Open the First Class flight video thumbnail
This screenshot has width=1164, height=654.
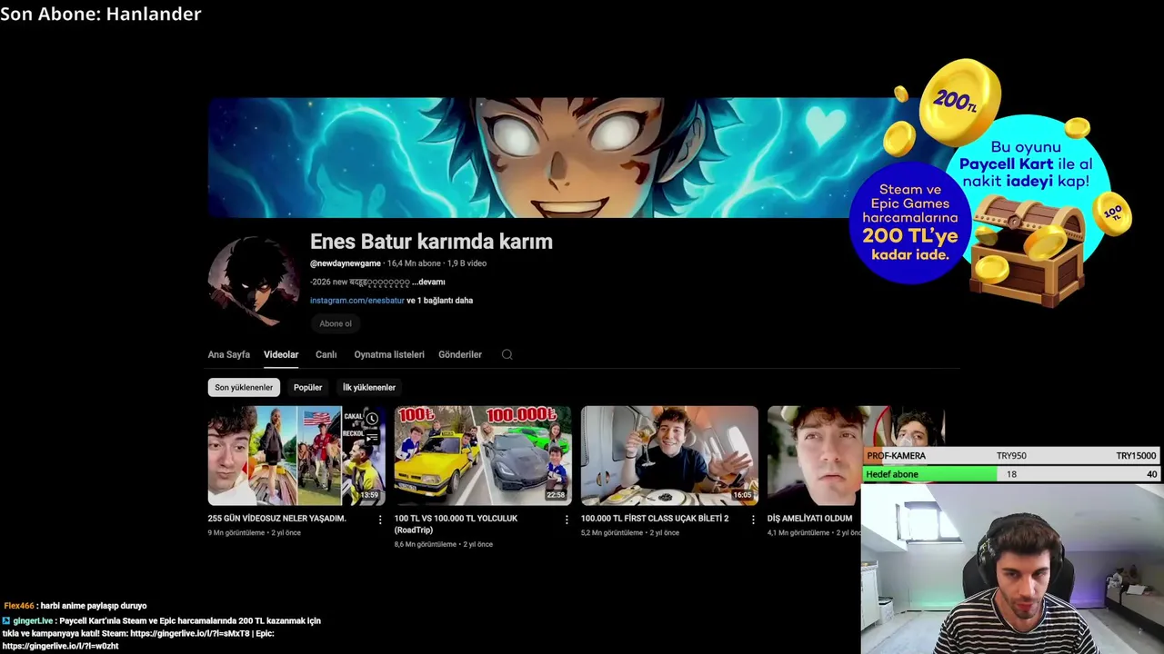[x=669, y=455]
